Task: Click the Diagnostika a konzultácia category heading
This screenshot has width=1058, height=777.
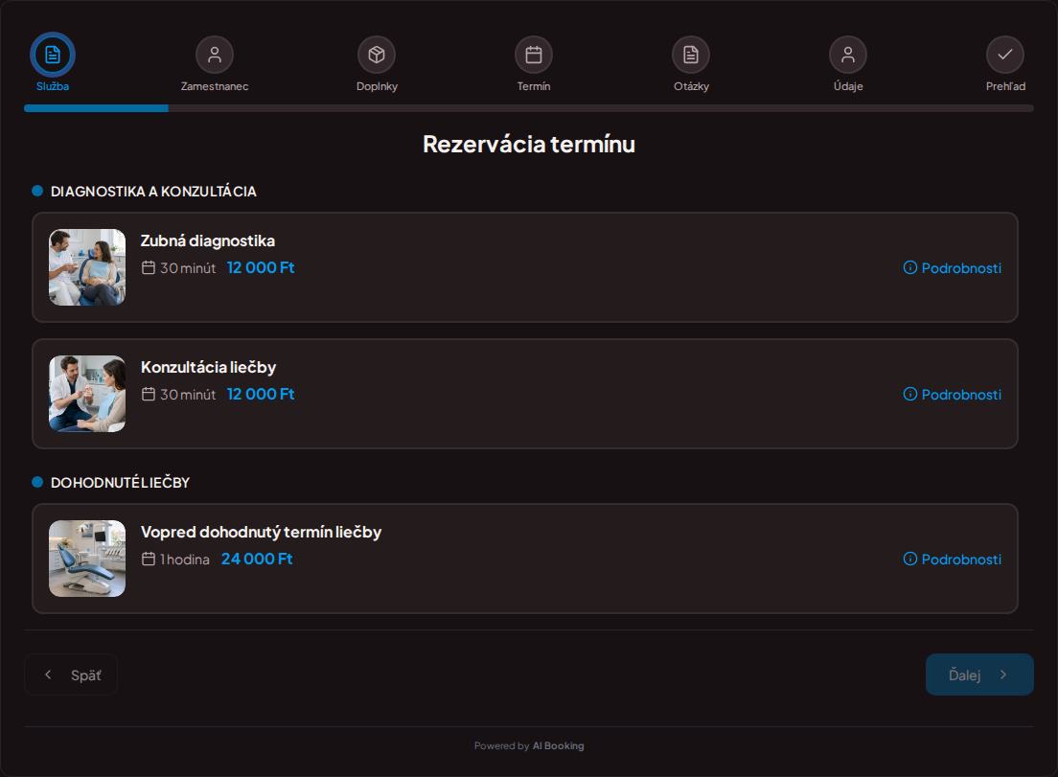Action: point(153,192)
